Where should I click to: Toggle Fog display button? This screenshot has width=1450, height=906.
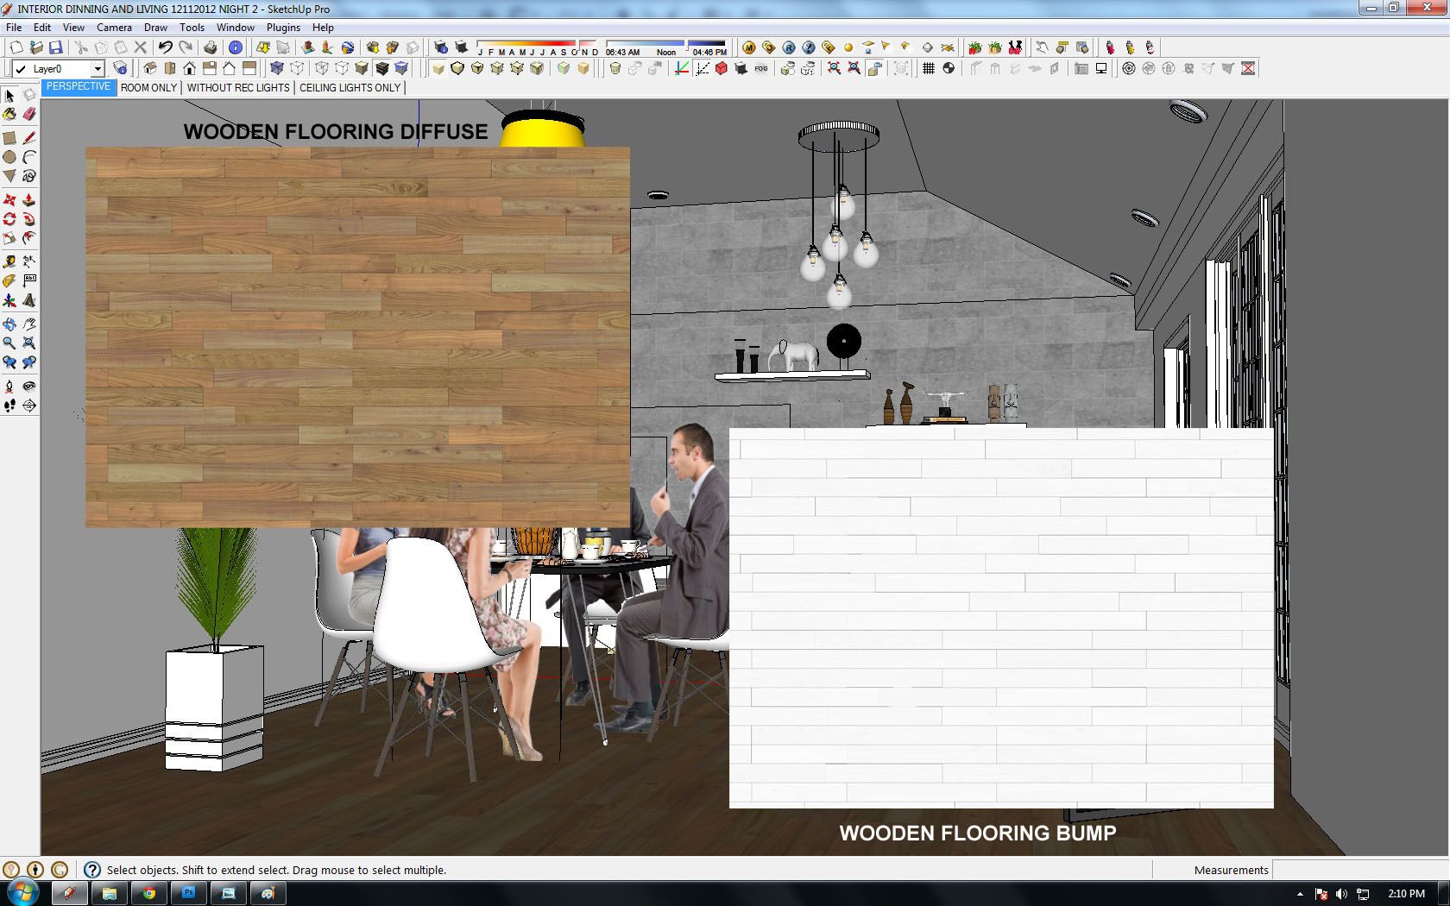tap(760, 68)
